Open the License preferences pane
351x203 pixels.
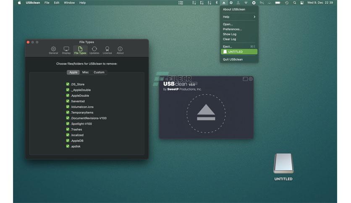107,50
